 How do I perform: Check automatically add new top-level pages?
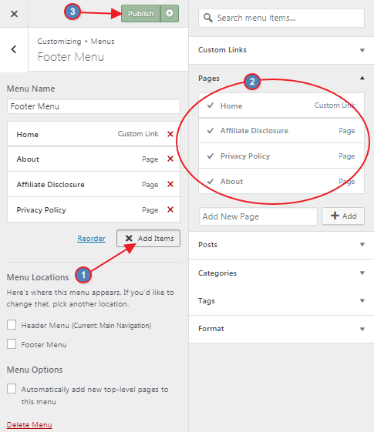12,389
